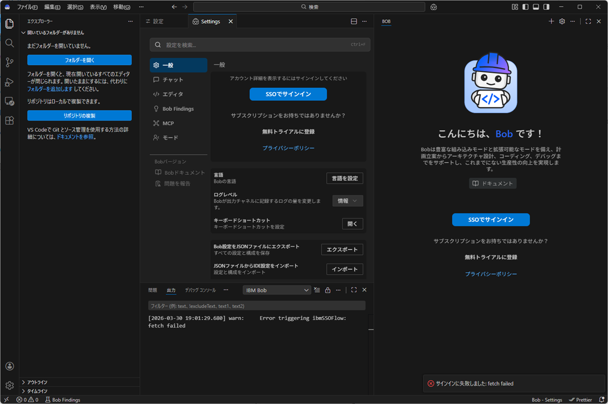Viewport: 608px width, 404px height.
Task: Close the output panel
Action: tap(364, 290)
